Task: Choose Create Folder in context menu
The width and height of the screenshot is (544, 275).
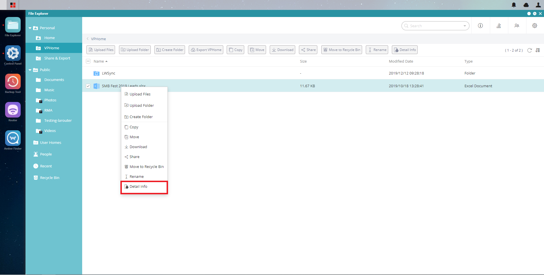Action: click(x=144, y=117)
